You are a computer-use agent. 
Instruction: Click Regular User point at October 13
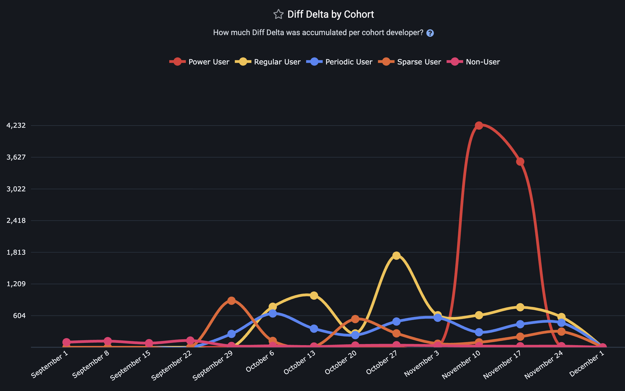click(314, 296)
